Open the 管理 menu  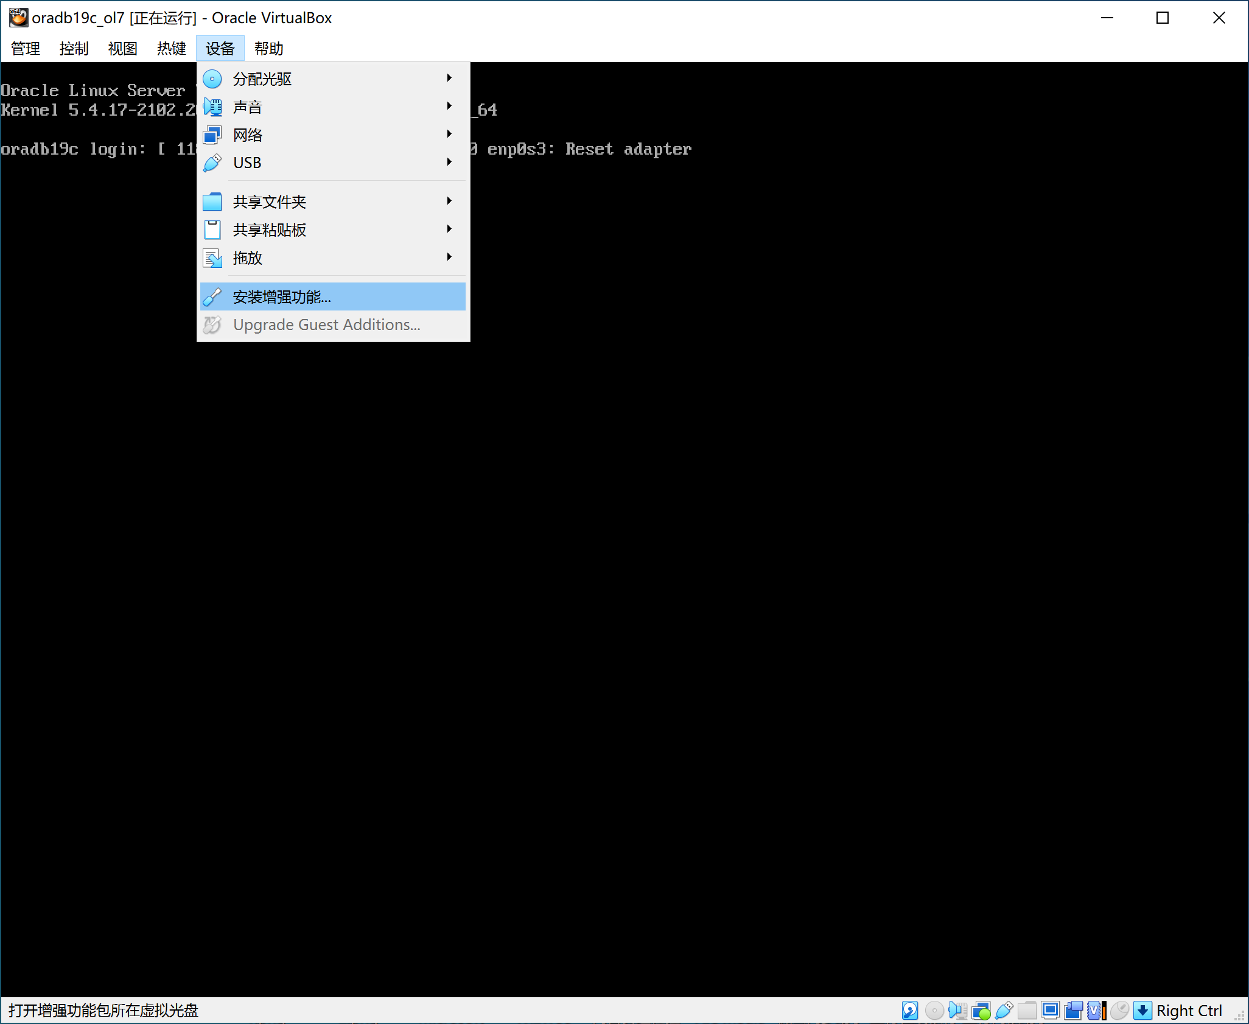(26, 48)
